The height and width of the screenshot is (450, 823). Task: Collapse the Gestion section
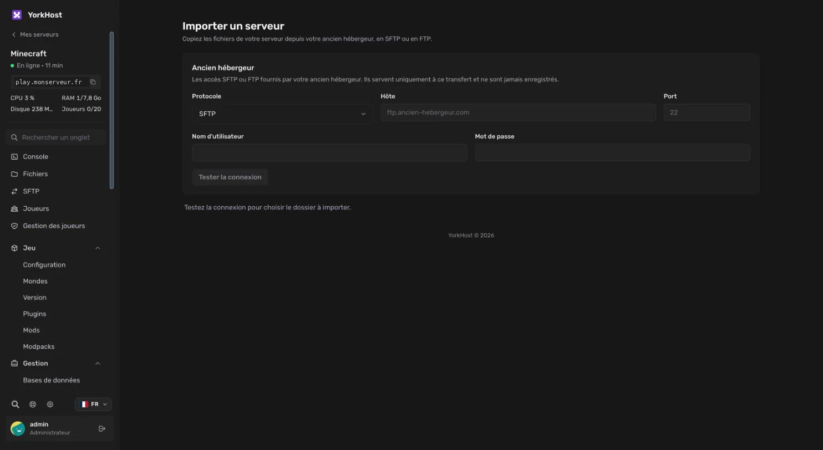tap(55, 364)
